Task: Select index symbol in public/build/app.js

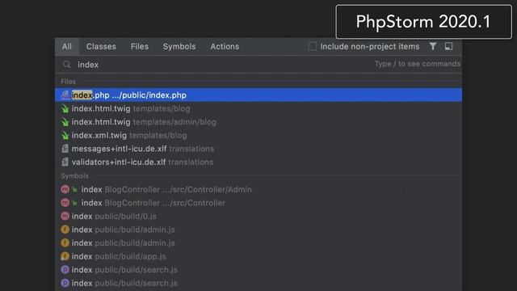Action: pos(258,256)
